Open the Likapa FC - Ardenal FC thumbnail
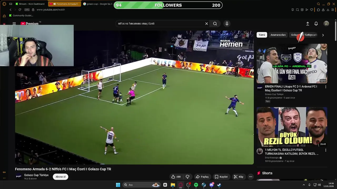Image resolution: width=337 pixels, height=189 pixels. pos(292,64)
